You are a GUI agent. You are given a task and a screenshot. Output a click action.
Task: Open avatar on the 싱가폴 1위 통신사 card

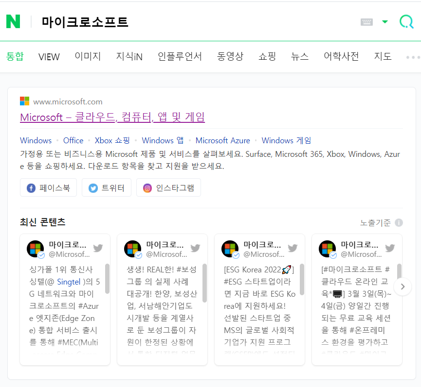click(36, 249)
